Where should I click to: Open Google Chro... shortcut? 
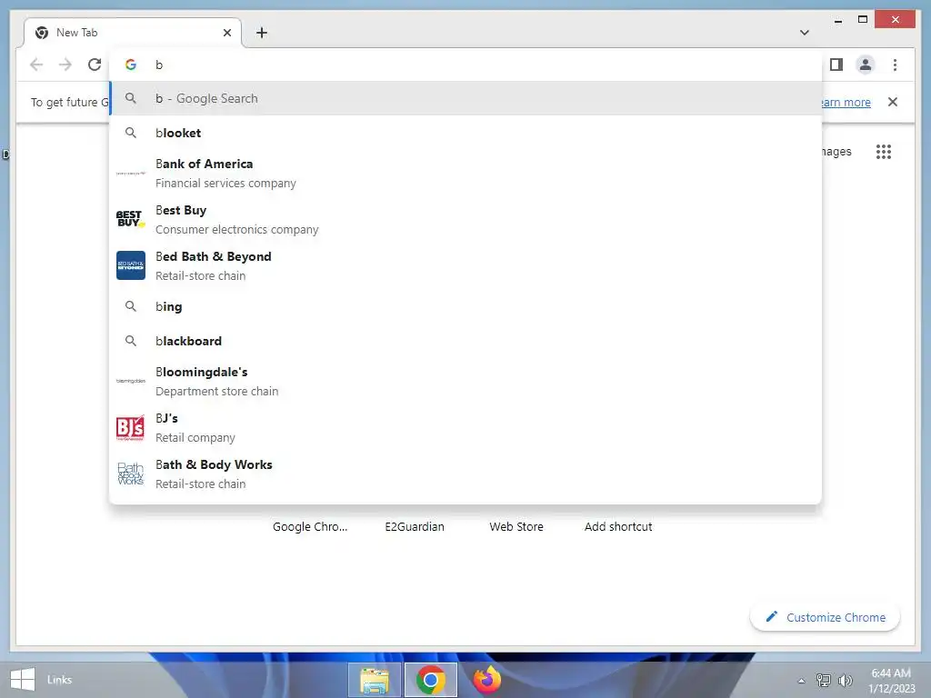click(310, 526)
